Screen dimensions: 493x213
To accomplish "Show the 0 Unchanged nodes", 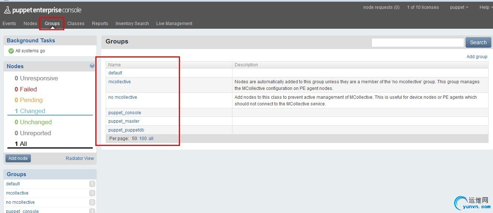I will click(x=33, y=122).
